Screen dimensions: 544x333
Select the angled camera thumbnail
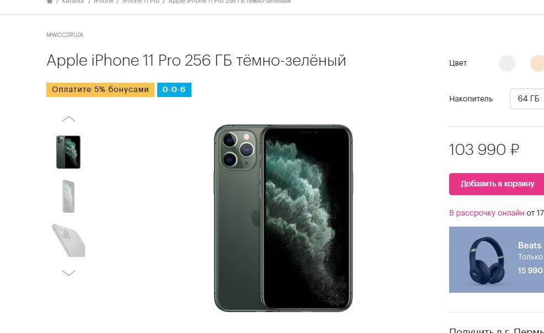(x=68, y=240)
